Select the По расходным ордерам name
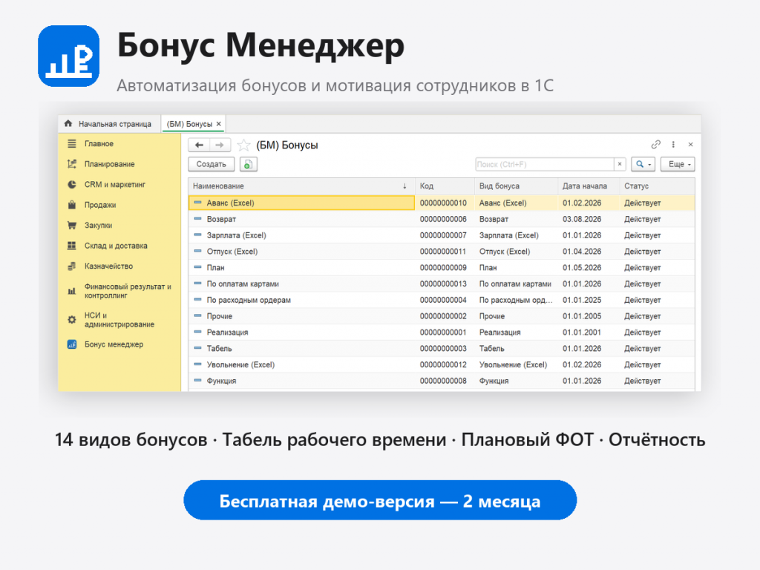Image resolution: width=760 pixels, height=570 pixels. click(x=249, y=300)
